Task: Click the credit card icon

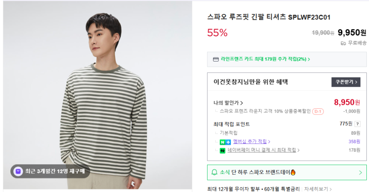Action: point(216,59)
